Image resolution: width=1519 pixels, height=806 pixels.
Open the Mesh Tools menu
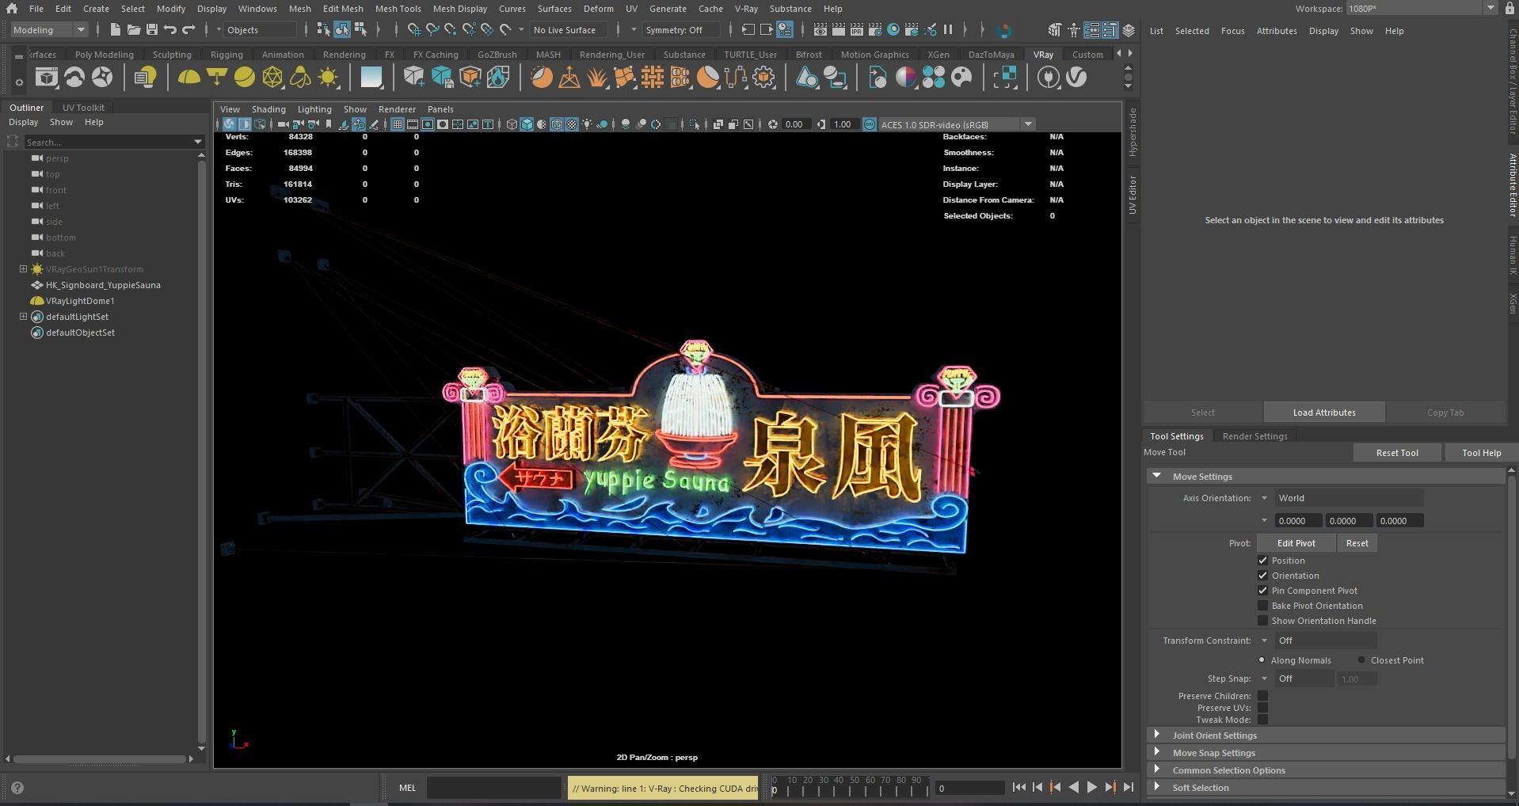[398, 9]
